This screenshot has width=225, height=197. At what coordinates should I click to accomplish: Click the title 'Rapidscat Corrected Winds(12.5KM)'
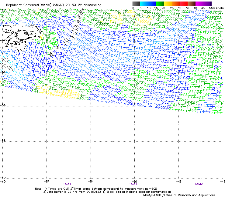pos(35,5)
